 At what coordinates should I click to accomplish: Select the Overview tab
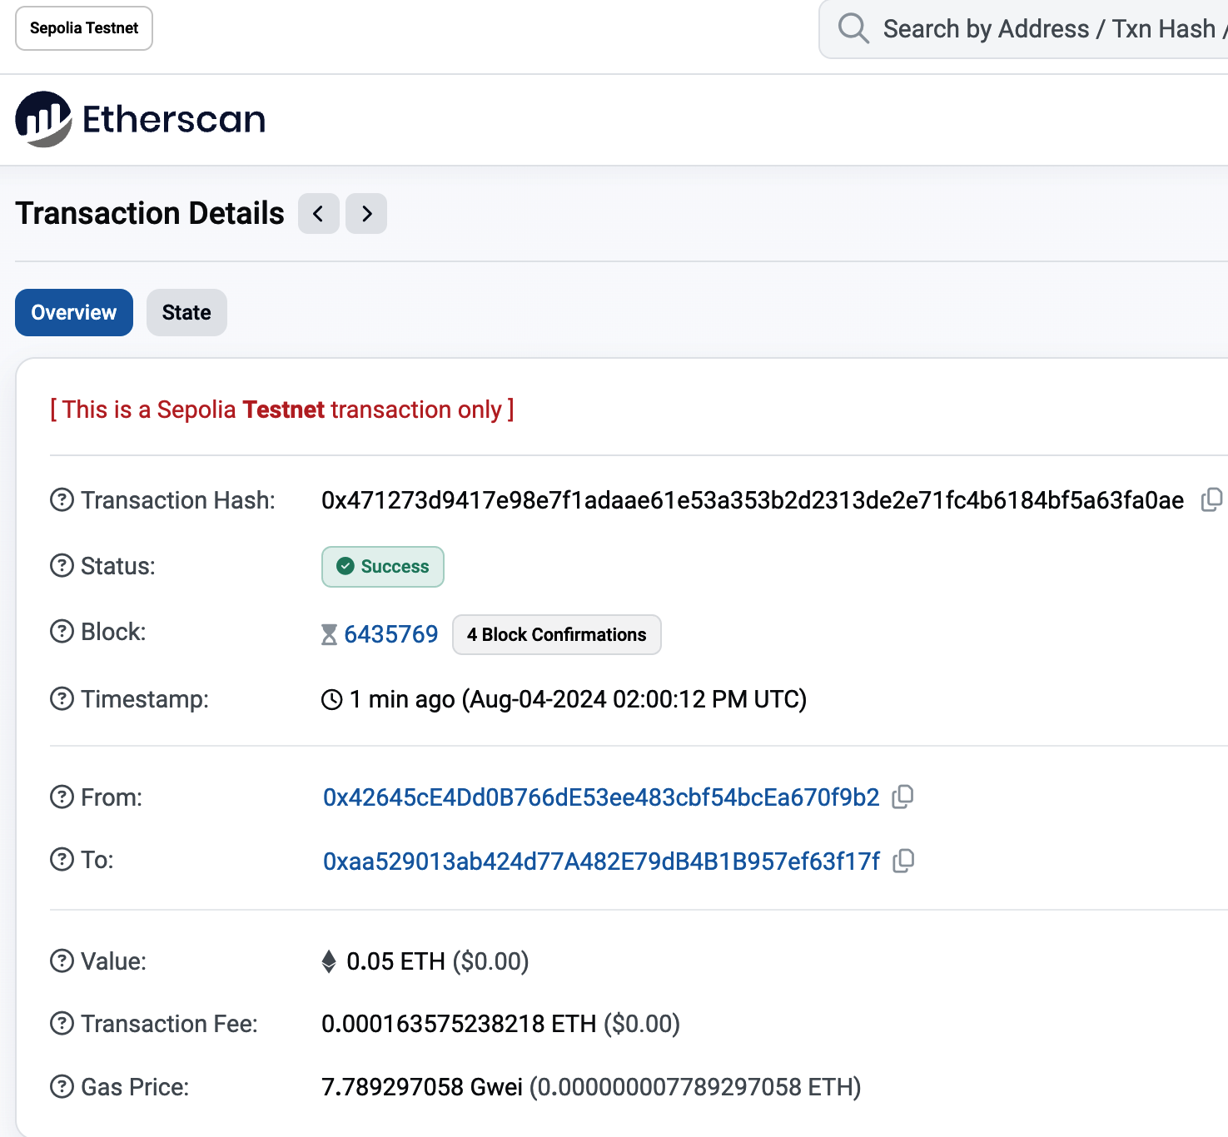73,312
